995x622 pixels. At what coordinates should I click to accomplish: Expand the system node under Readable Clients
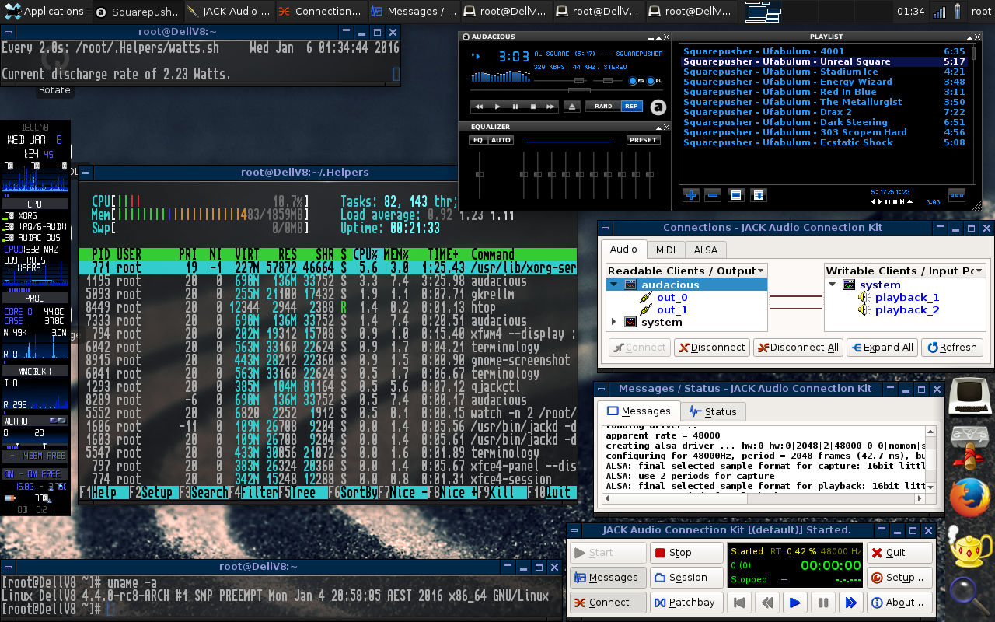(x=615, y=322)
